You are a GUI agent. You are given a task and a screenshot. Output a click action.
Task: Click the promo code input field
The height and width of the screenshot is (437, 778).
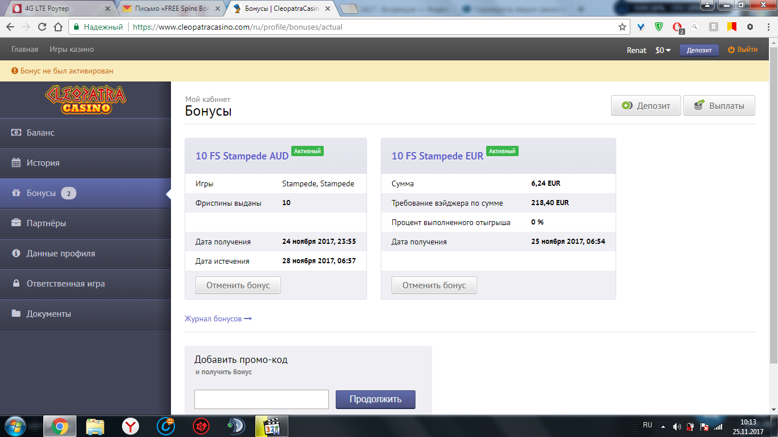click(x=261, y=399)
